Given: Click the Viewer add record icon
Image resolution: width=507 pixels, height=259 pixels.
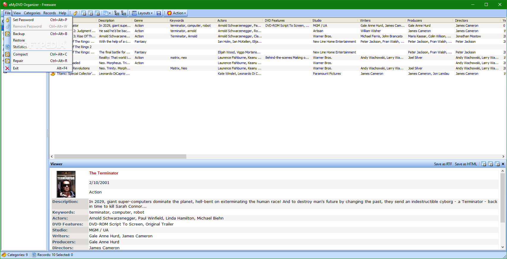Looking at the screenshot, I should [484, 164].
